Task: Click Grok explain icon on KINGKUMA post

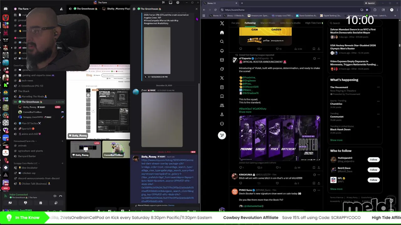Action: 314,175
